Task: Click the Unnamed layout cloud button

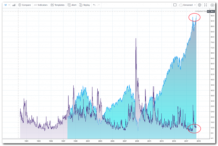Action: click(x=186, y=5)
